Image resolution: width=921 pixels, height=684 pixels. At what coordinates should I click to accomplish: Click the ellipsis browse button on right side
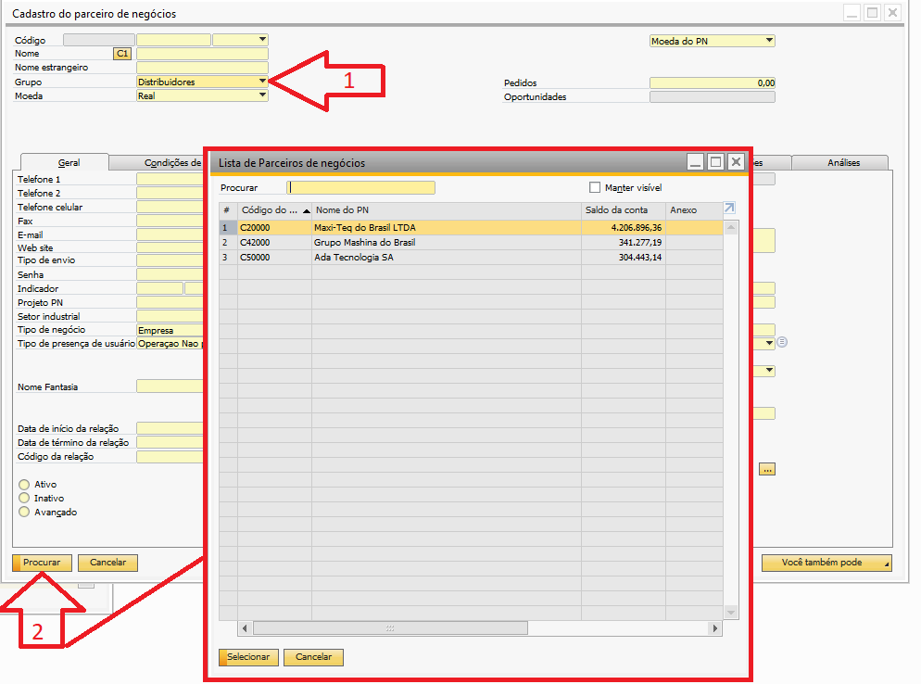click(766, 470)
